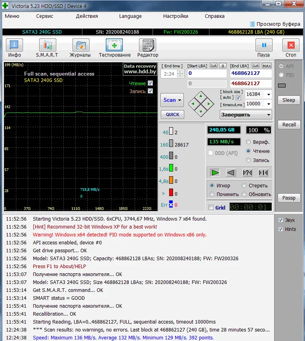Open the Сервис menu
Screen dimensions: 305x341
pos(45,16)
